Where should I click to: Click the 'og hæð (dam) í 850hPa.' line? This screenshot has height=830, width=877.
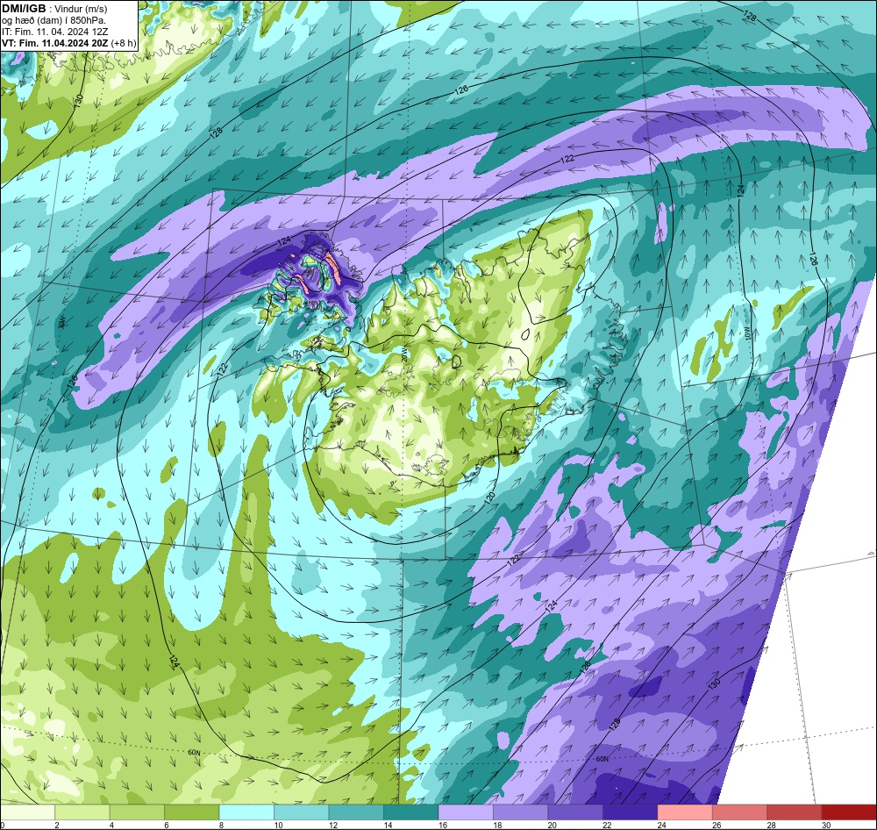53,21
